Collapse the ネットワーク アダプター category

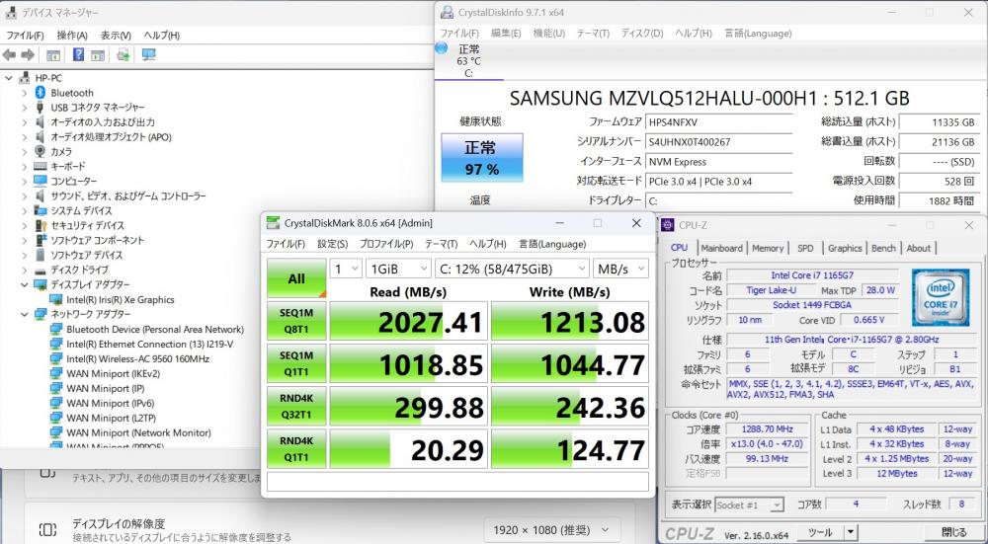[24, 314]
